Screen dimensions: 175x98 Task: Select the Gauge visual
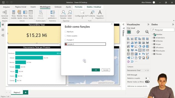pos(136,50)
